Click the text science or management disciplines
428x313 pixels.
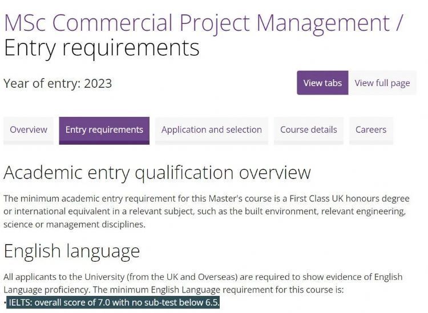[74, 224]
